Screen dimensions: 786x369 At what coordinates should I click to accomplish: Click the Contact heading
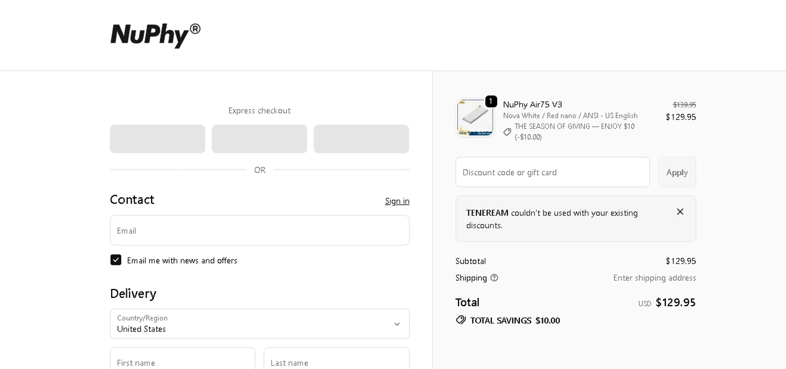(132, 199)
